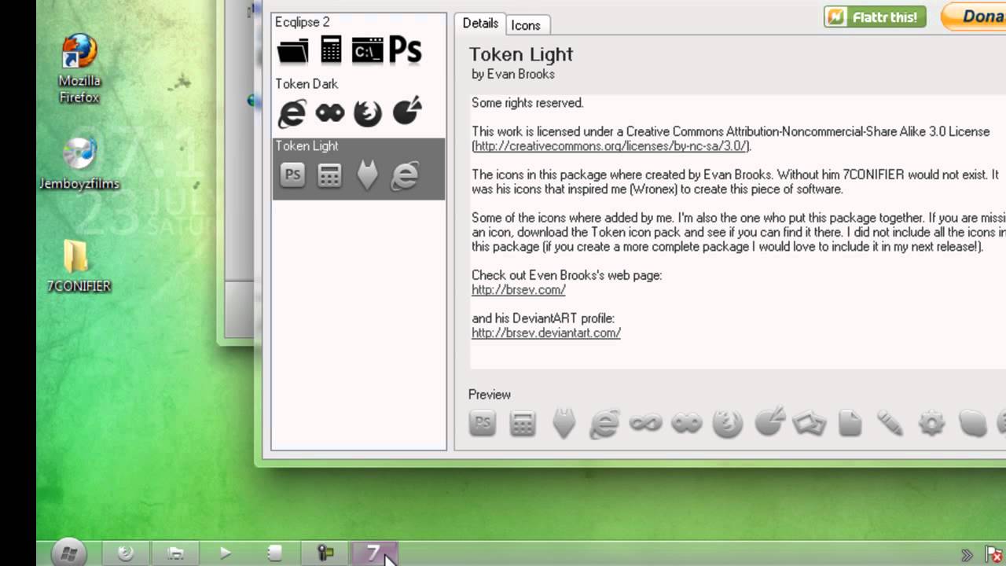Click the Firefox taskbar button
Image resolution: width=1006 pixels, height=566 pixels.
pyautogui.click(x=126, y=553)
